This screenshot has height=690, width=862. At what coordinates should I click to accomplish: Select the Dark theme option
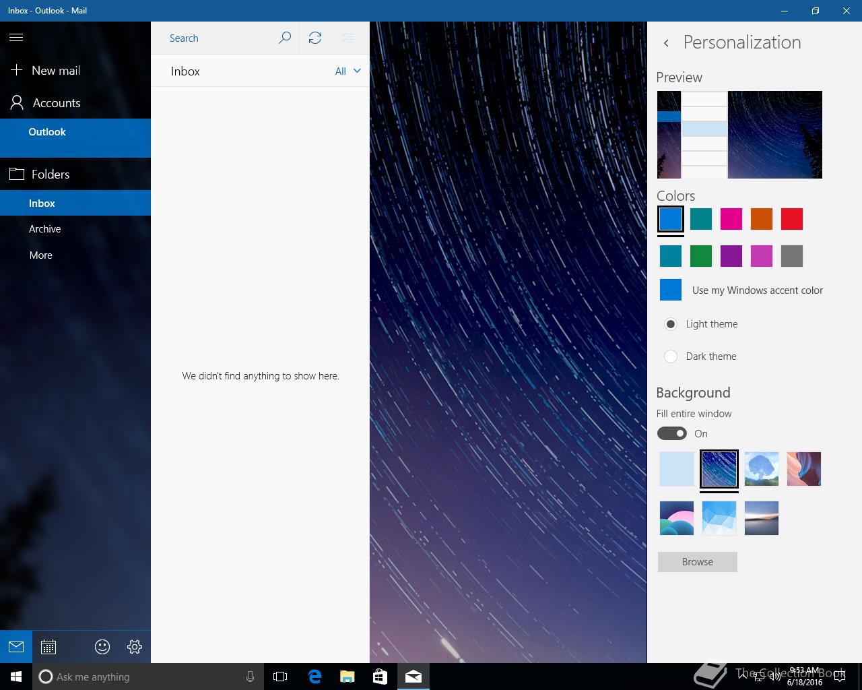(671, 356)
